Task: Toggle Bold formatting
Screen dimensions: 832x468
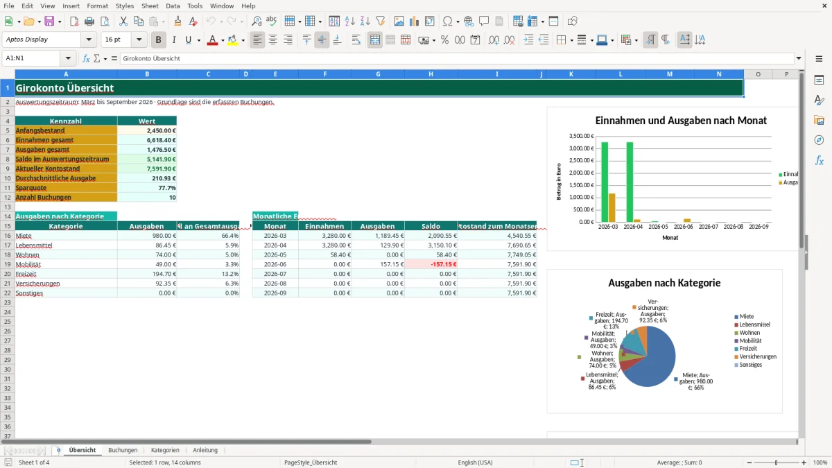Action: (x=159, y=40)
